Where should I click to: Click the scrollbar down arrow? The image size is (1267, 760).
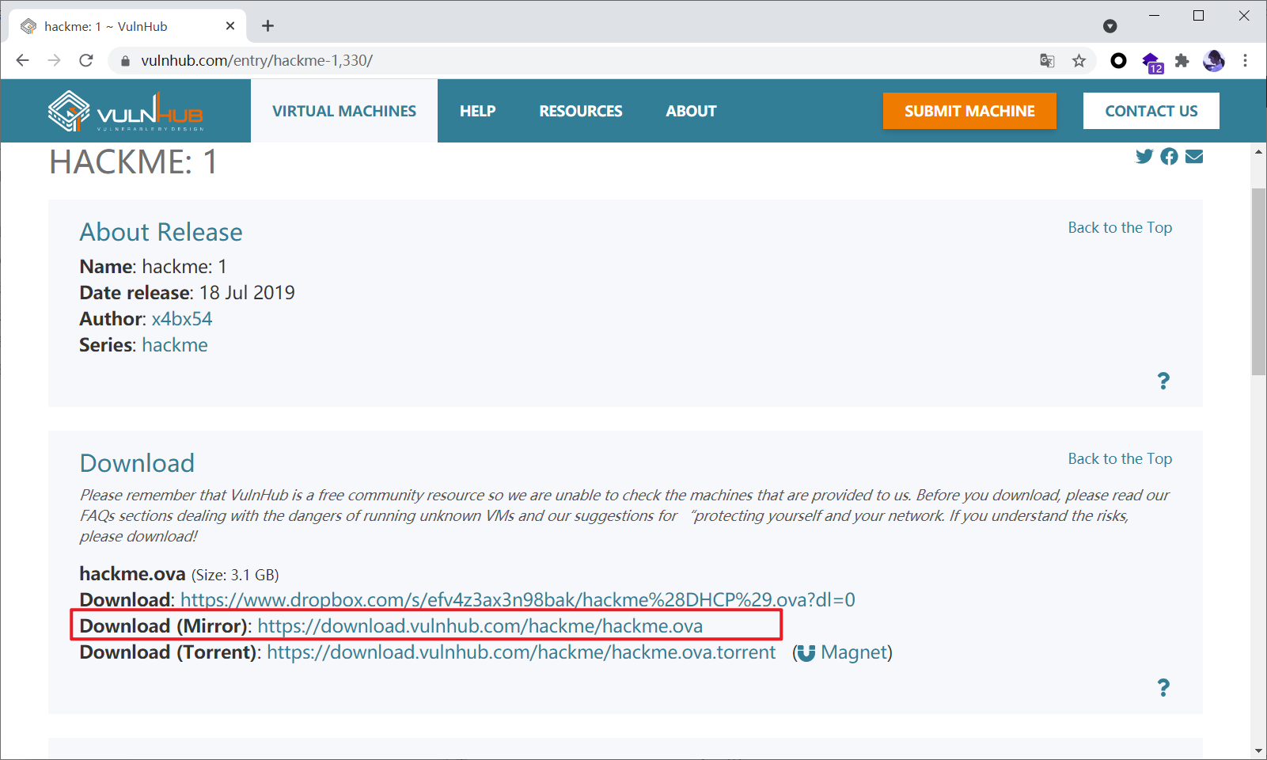1259,750
